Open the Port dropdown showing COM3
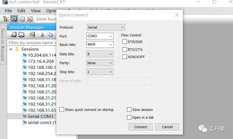This screenshot has height=139, width=233. tap(100, 36)
